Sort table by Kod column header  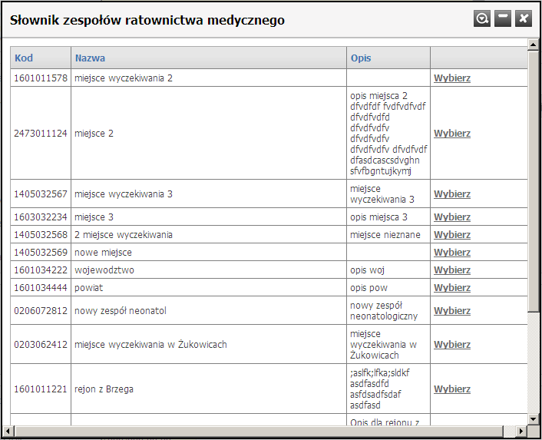(24, 58)
